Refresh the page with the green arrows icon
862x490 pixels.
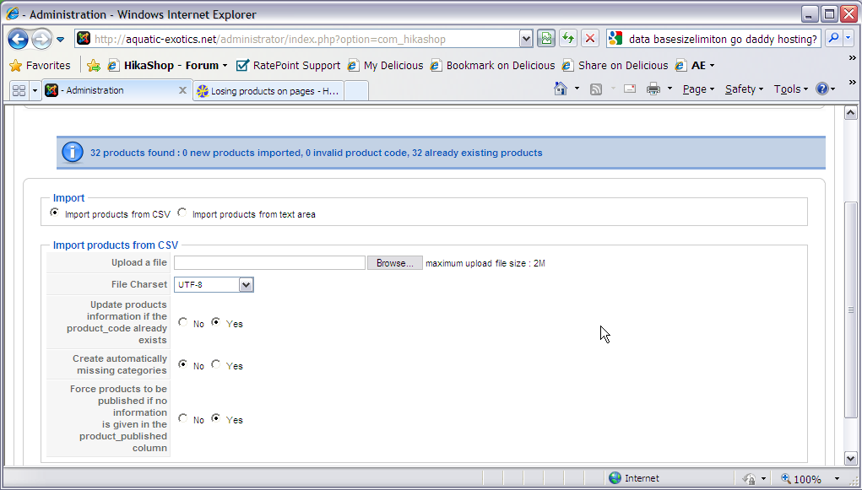(568, 39)
